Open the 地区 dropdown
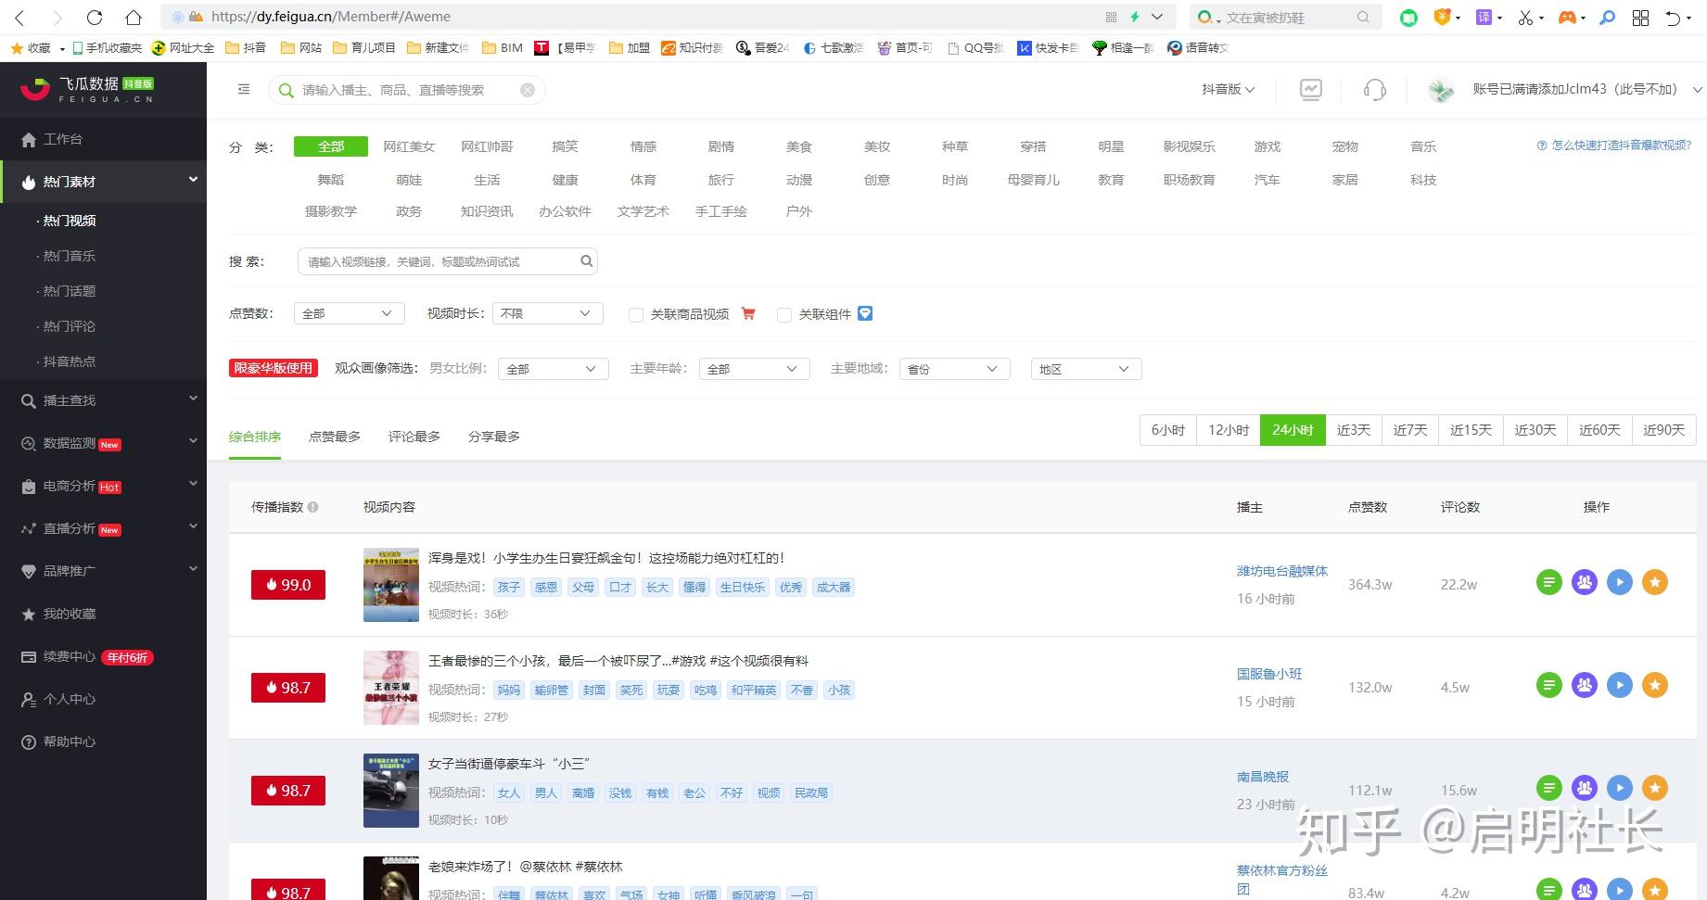1707x900 pixels. click(x=1086, y=369)
